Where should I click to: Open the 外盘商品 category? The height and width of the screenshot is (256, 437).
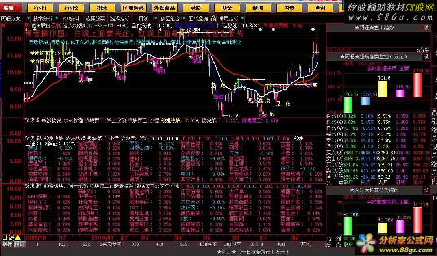(164, 8)
